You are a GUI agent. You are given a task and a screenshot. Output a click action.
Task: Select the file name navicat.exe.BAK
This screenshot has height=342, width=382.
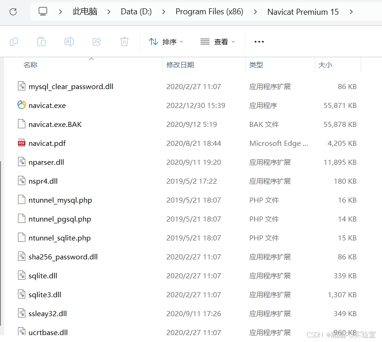[55, 125]
